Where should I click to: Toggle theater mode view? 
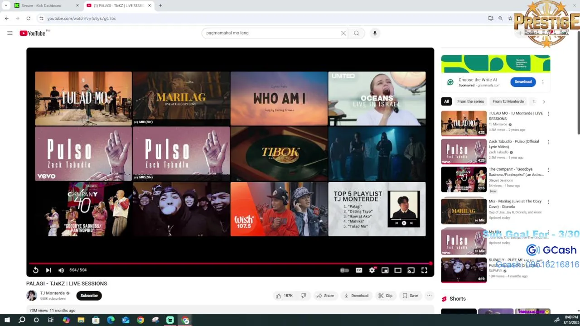point(398,270)
